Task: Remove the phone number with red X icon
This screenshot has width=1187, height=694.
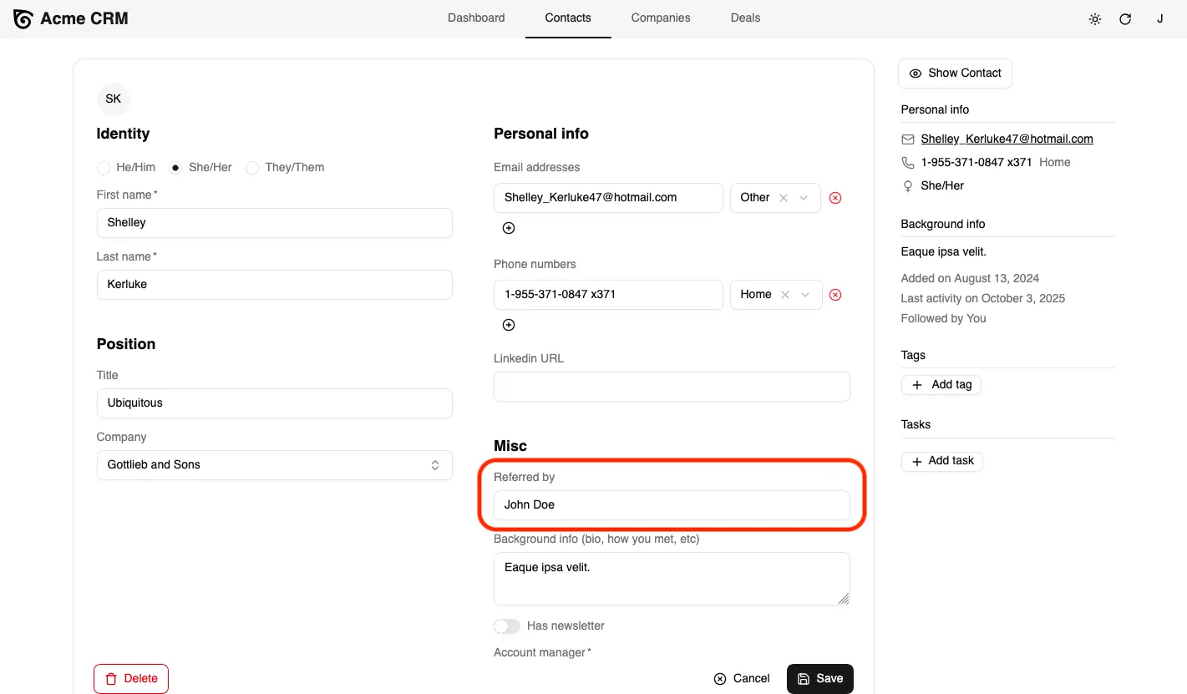Action: pyautogui.click(x=834, y=295)
